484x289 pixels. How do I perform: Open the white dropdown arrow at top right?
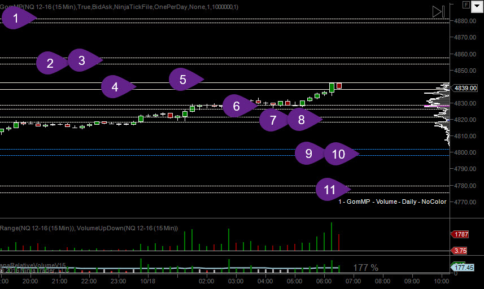[x=477, y=6]
